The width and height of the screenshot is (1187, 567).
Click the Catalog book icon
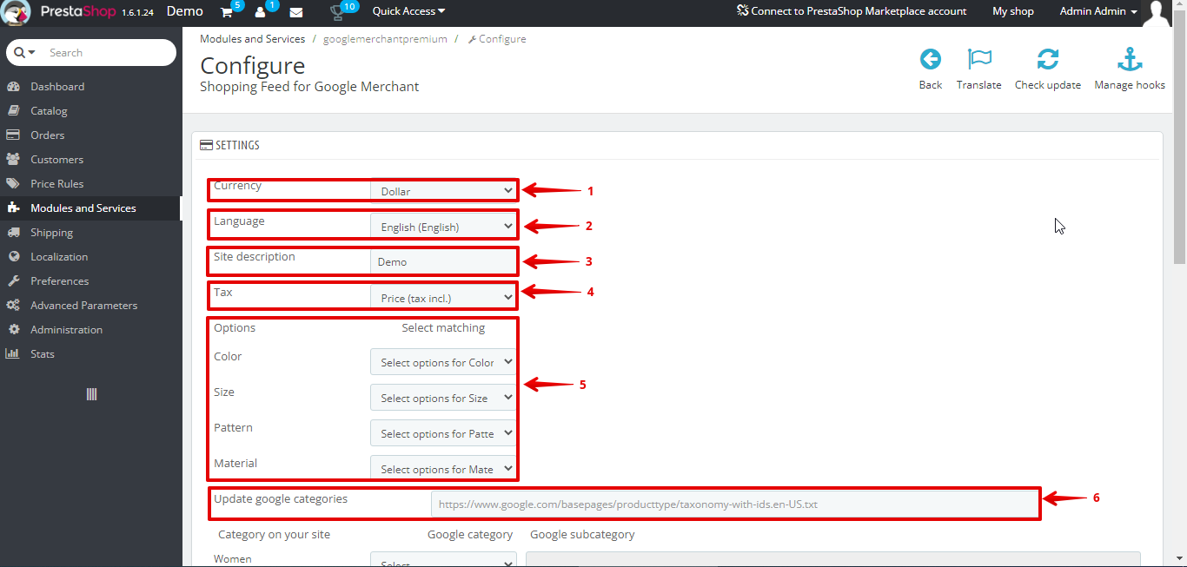(x=13, y=111)
